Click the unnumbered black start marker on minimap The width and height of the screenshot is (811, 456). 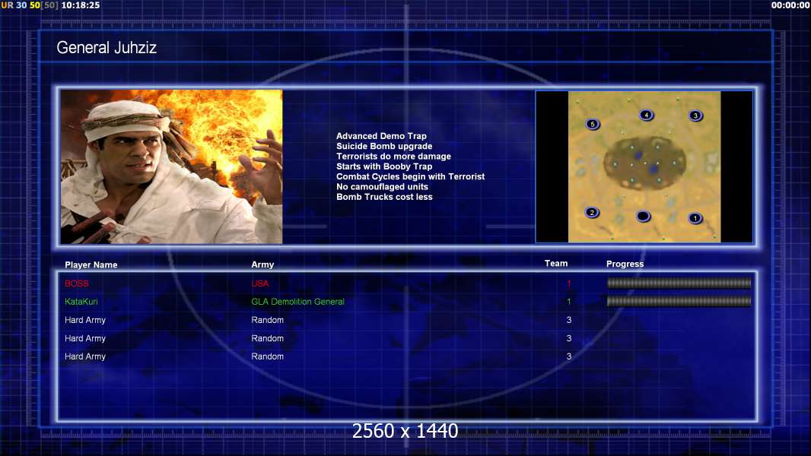(643, 216)
